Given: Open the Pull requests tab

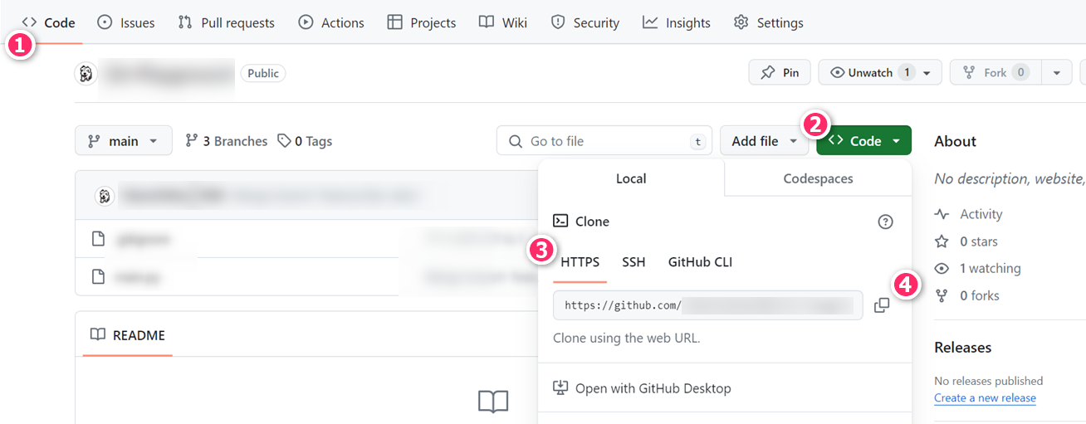Looking at the screenshot, I should [x=226, y=23].
